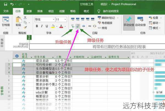Open the 跟踪时标记 dropdown arrow
The width and height of the screenshot is (165, 111).
(x=118, y=18)
